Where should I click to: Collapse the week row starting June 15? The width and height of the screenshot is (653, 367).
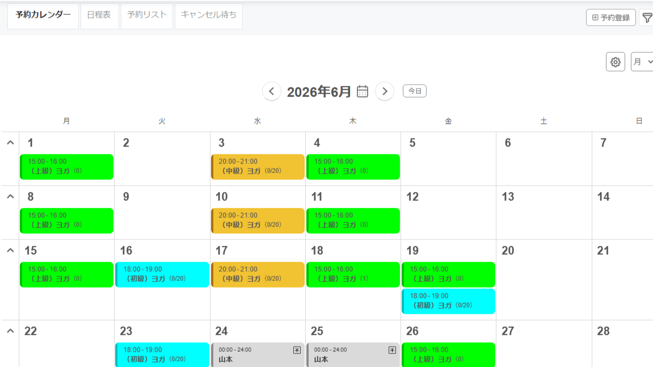(x=10, y=250)
